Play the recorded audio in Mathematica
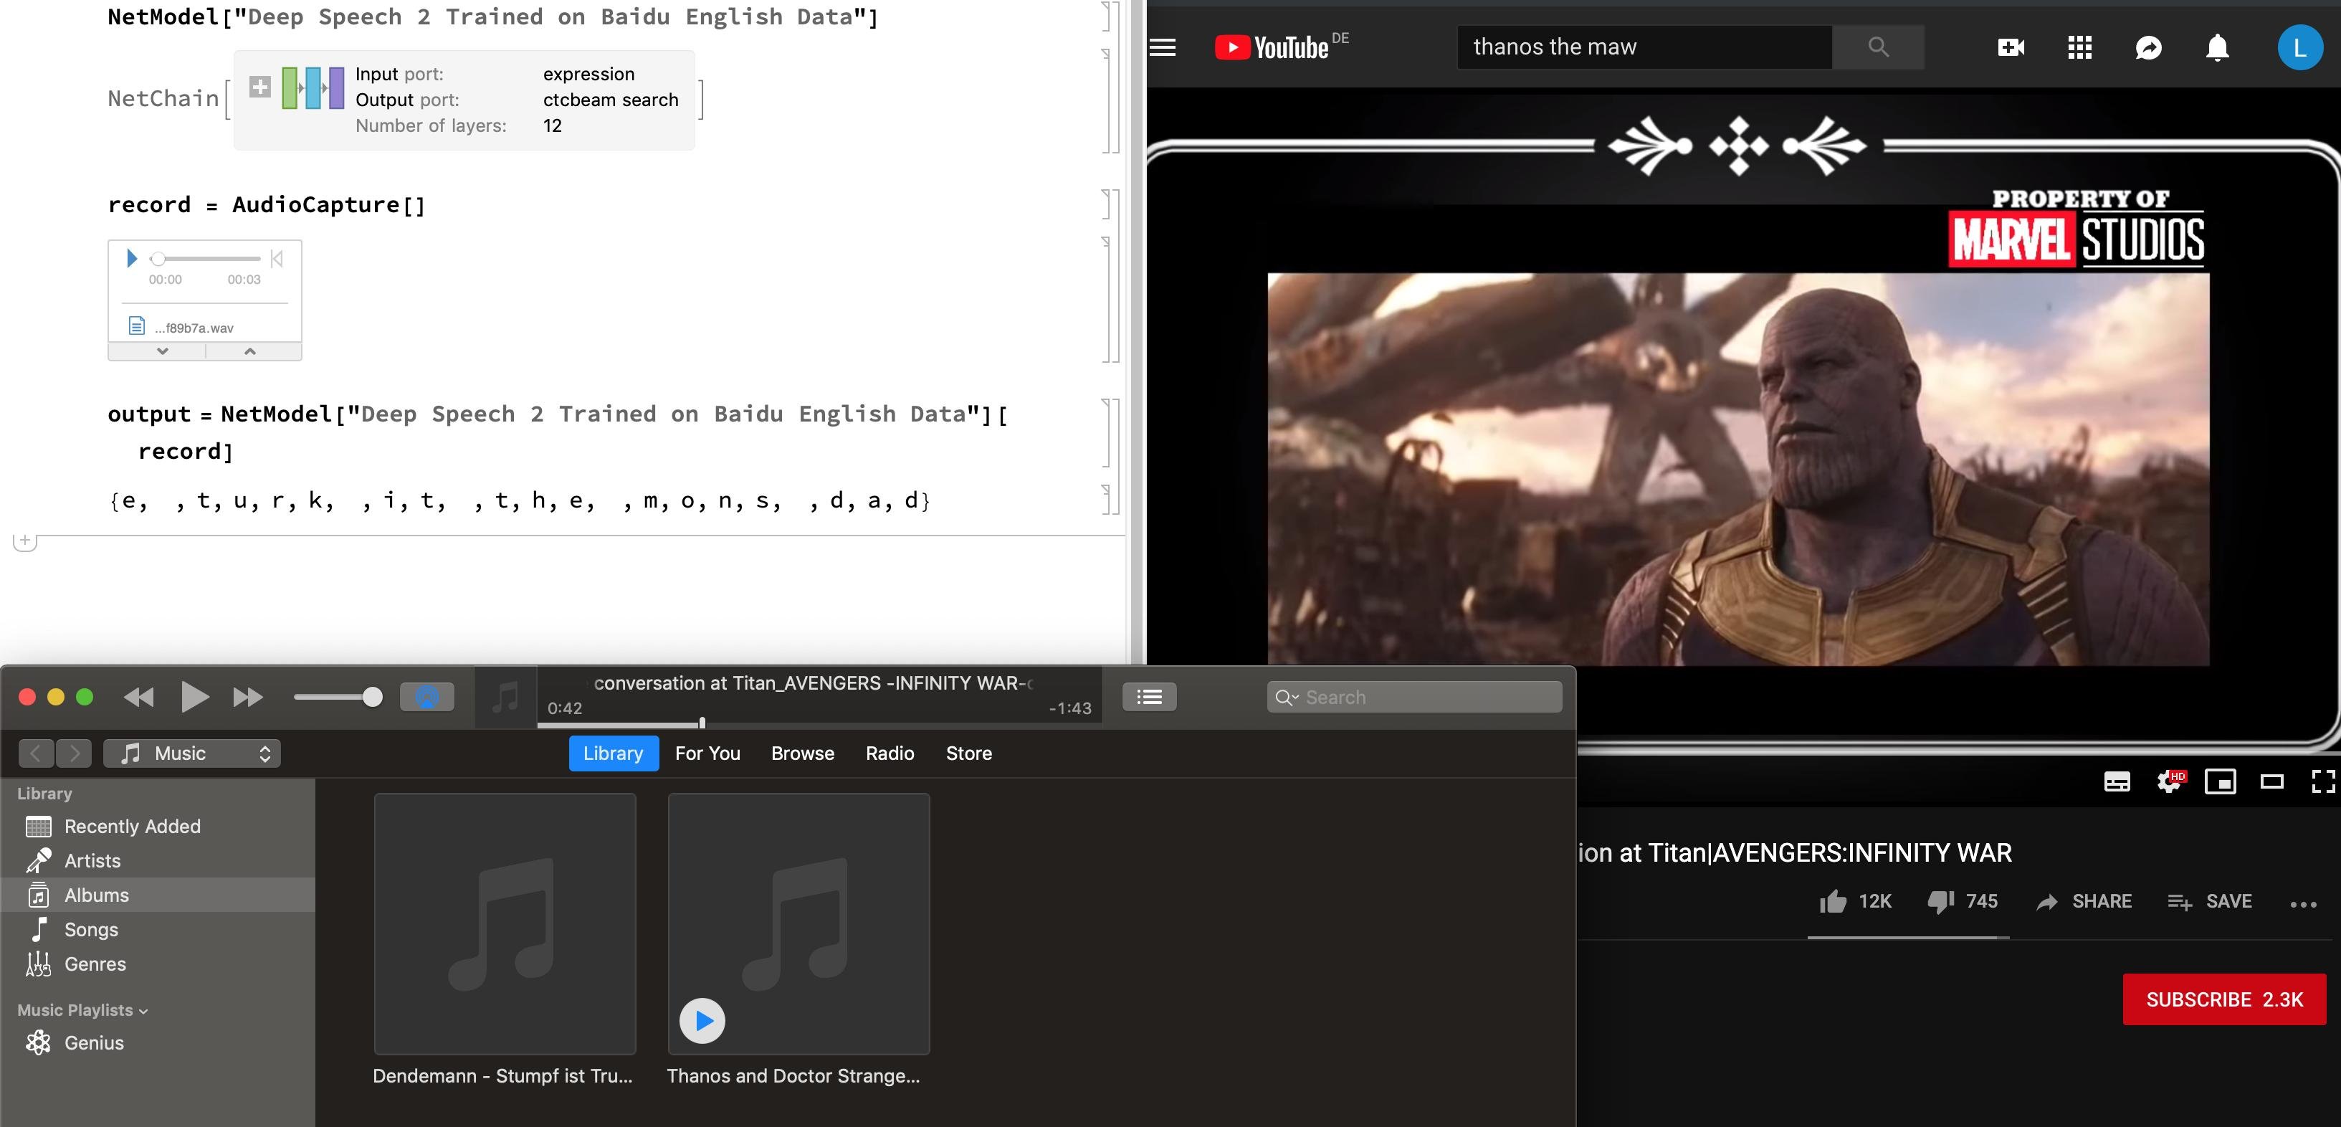 (x=132, y=258)
